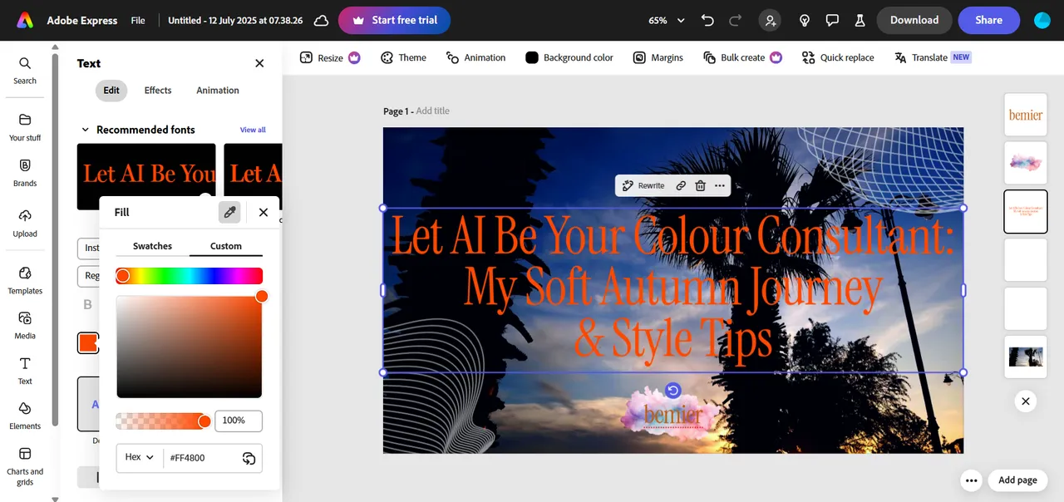Open Animation in the top toolbar
This screenshot has width=1064, height=502.
(475, 57)
